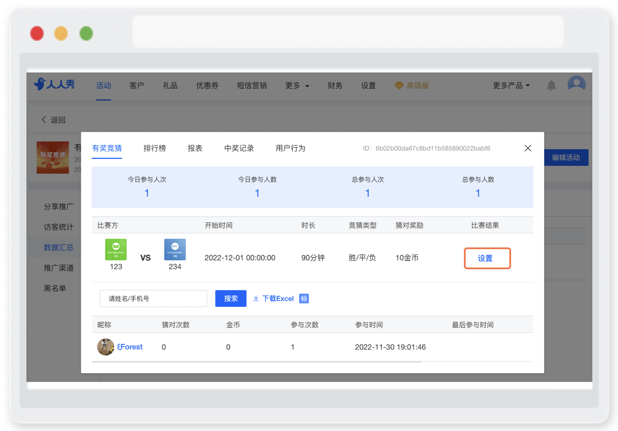Click the 编辑活动 button
The height and width of the screenshot is (431, 618).
566,157
